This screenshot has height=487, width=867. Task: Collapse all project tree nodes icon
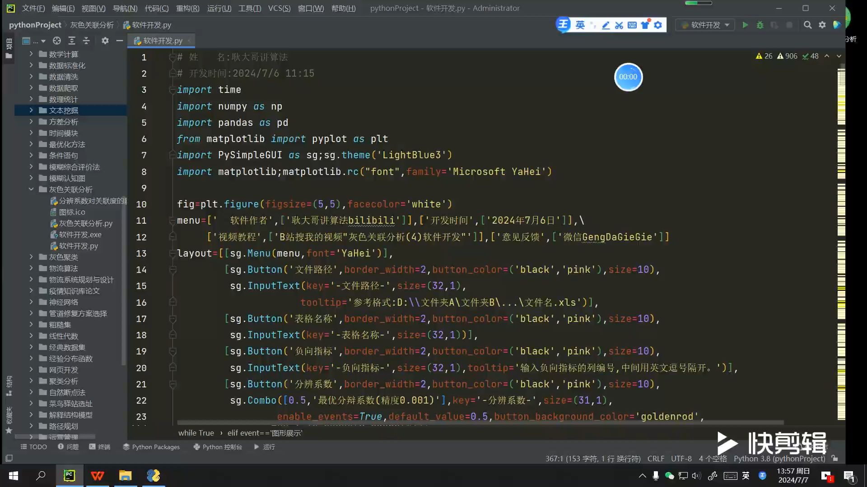86,41
